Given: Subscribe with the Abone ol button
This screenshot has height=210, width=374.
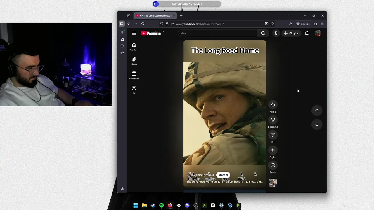Looking at the screenshot, I should point(223,175).
